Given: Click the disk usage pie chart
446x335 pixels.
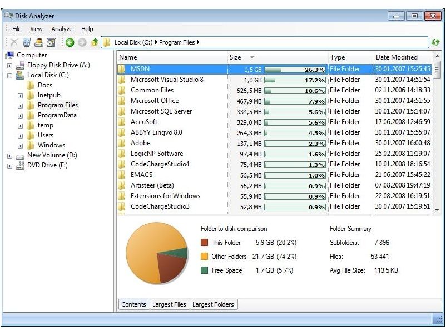Looking at the screenshot, I should (x=157, y=253).
